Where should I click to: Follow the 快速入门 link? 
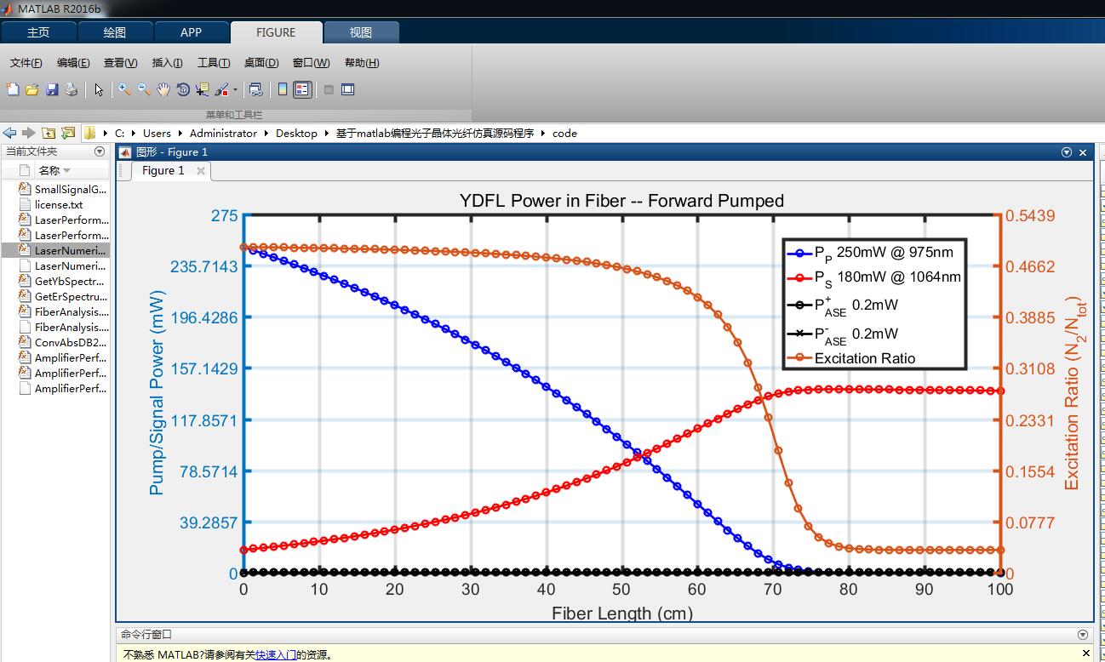pyautogui.click(x=276, y=655)
